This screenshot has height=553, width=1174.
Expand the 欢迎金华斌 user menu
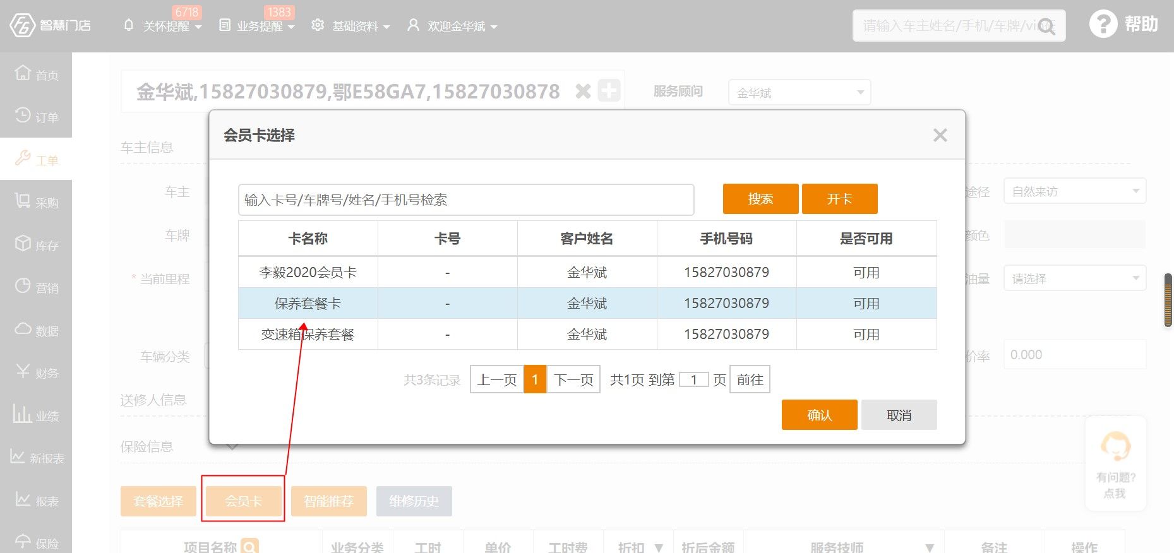pos(494,27)
